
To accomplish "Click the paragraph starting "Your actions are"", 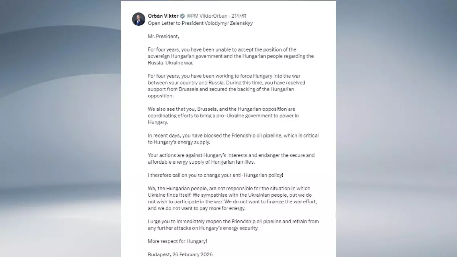I will coord(231,158).
